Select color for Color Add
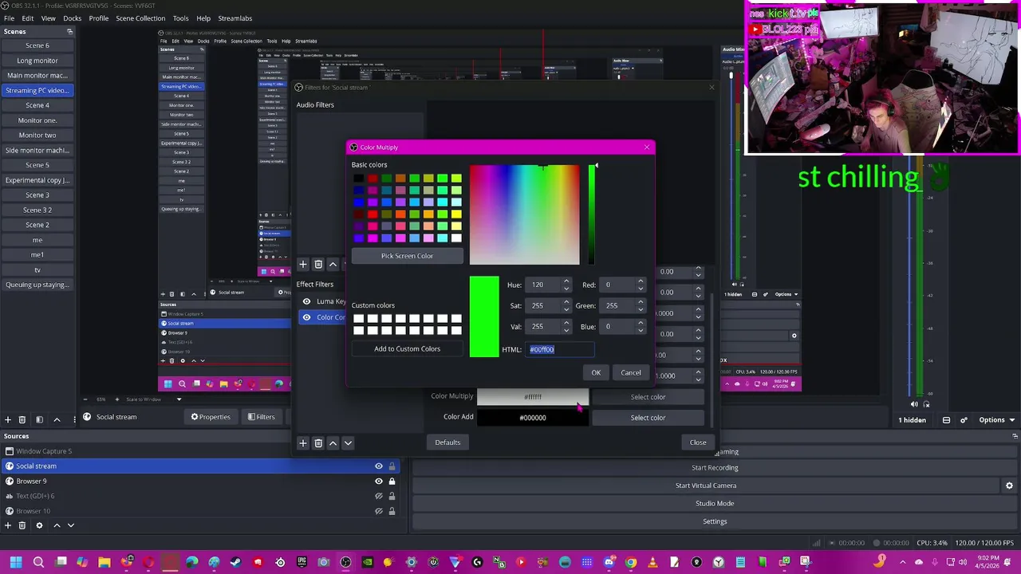This screenshot has height=574, width=1021. click(x=648, y=418)
